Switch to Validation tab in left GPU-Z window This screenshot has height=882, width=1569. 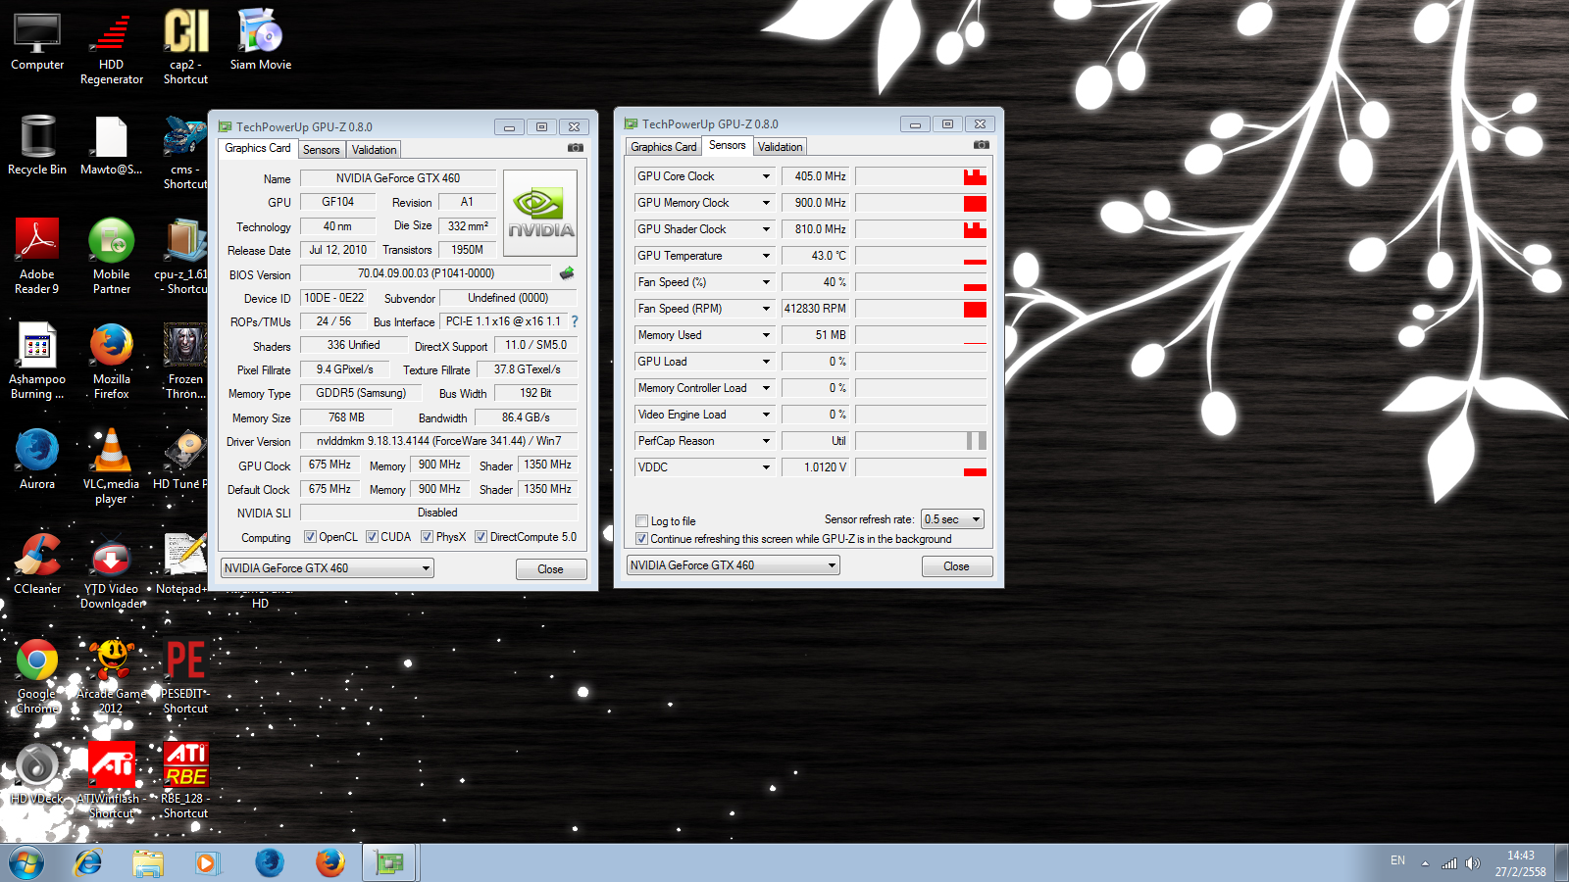click(375, 150)
